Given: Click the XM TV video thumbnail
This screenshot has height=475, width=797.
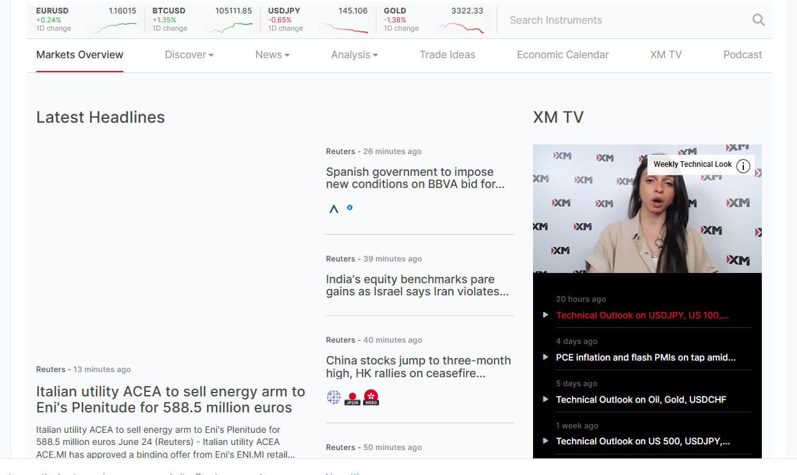Looking at the screenshot, I should [647, 208].
